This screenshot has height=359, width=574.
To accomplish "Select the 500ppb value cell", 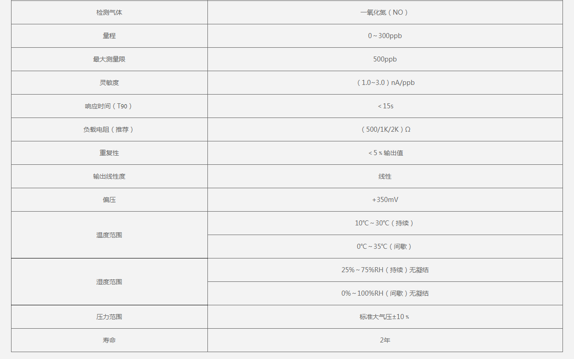I will [x=385, y=59].
